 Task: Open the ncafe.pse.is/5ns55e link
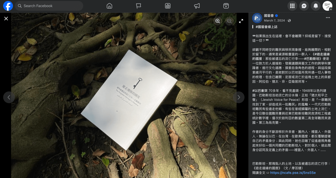click(293, 172)
